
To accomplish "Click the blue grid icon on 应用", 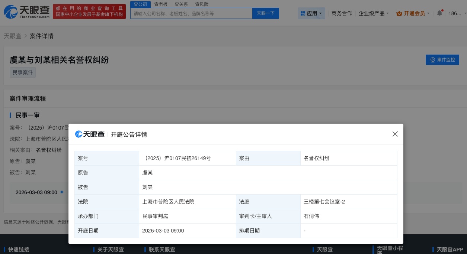I will [303, 13].
